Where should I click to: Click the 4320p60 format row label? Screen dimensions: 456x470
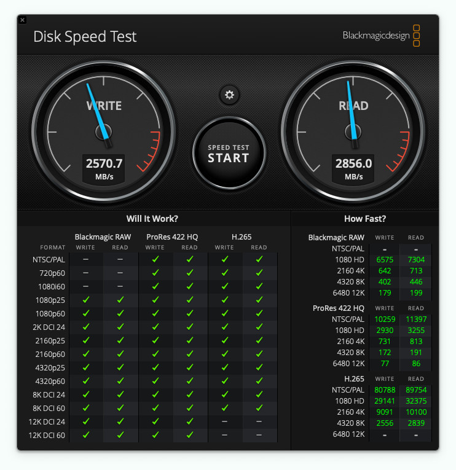[x=50, y=382]
